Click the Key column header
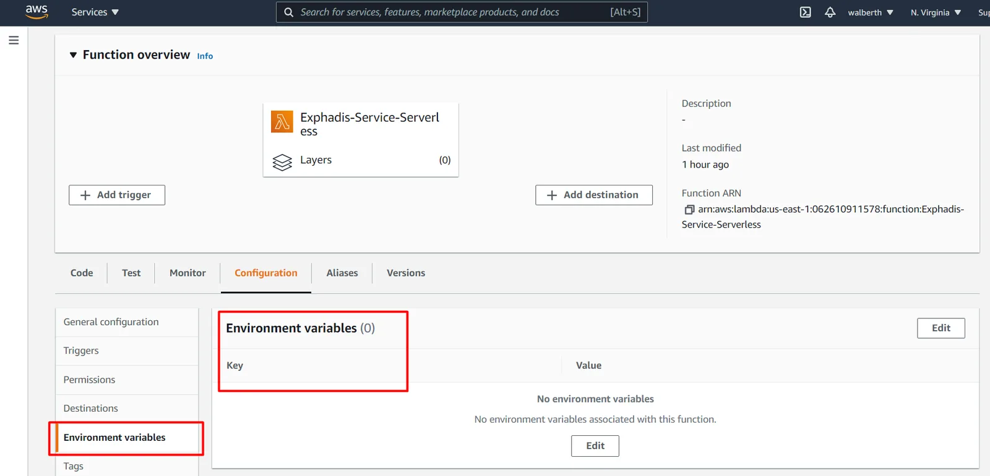This screenshot has width=990, height=476. tap(235, 365)
